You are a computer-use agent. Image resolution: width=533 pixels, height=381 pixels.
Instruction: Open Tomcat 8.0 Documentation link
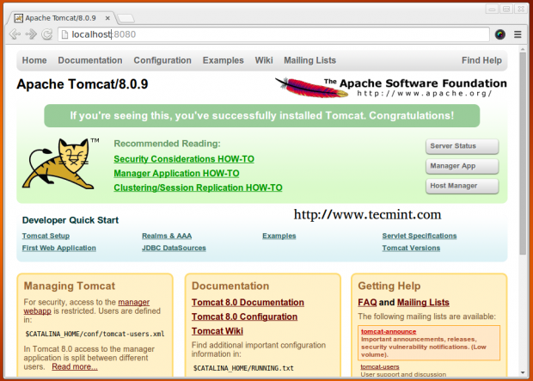pyautogui.click(x=248, y=302)
